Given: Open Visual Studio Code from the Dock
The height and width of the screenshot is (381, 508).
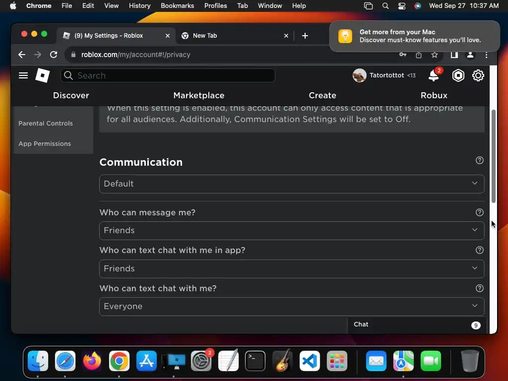Looking at the screenshot, I should pos(310,361).
